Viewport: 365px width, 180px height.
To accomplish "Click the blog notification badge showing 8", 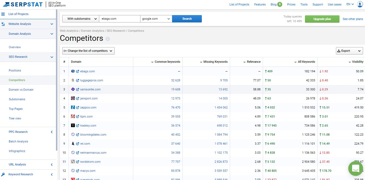I will [279, 4].
